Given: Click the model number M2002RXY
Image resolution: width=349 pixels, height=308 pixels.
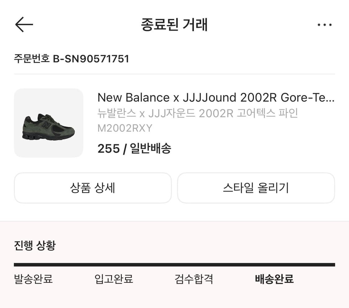Looking at the screenshot, I should [x=125, y=128].
